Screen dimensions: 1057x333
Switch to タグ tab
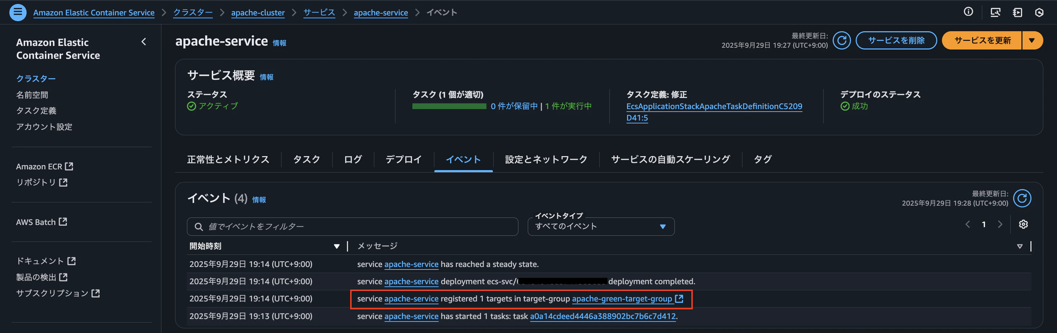(763, 159)
